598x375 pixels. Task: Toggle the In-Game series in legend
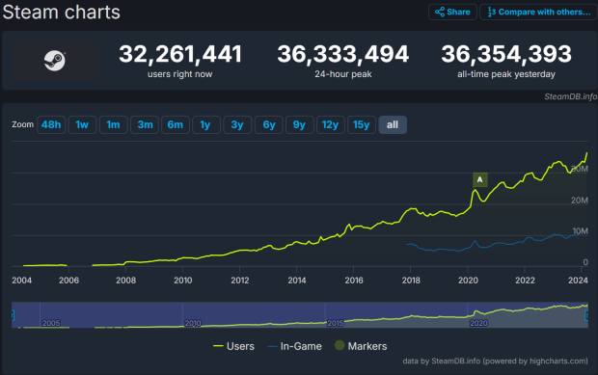(x=294, y=346)
